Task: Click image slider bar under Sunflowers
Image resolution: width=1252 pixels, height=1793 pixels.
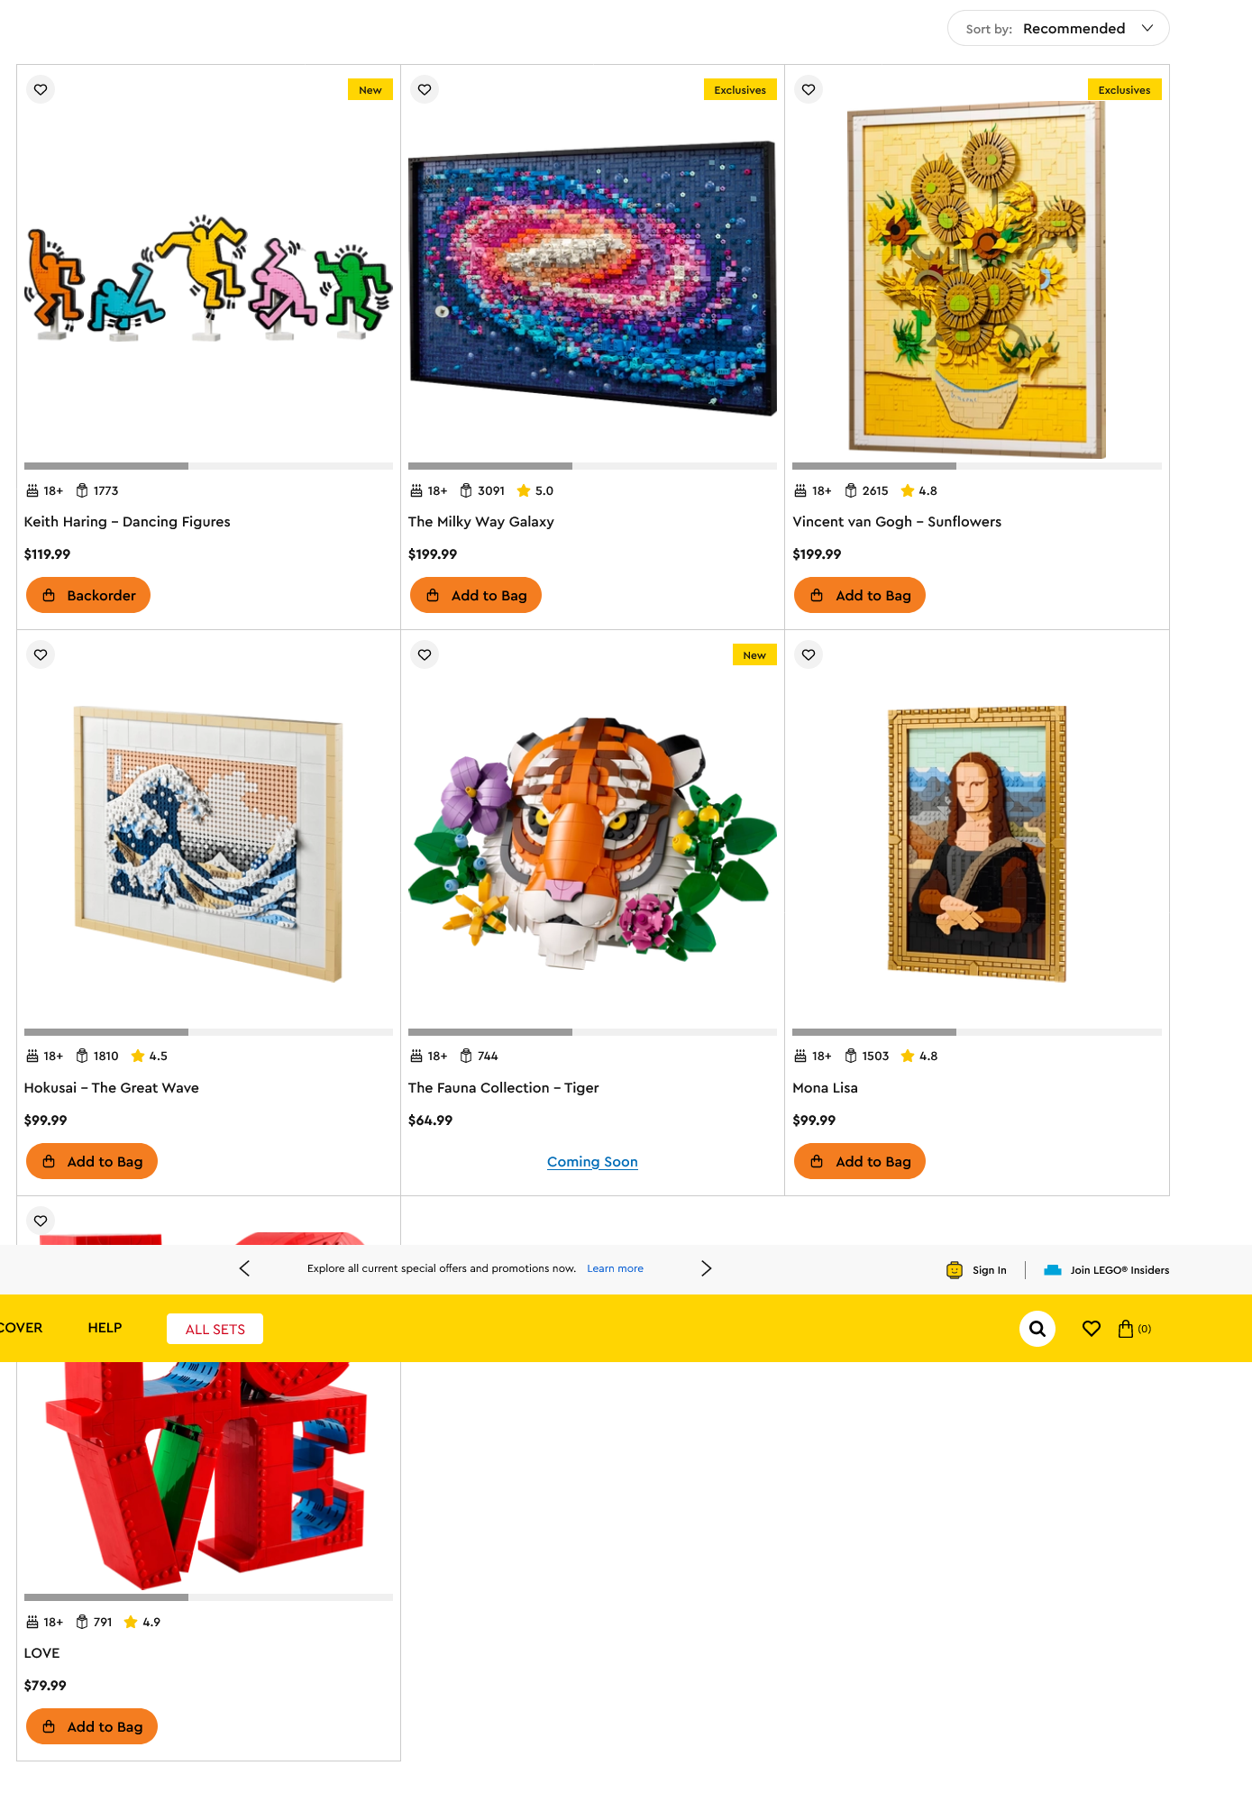Action: pos(977,466)
